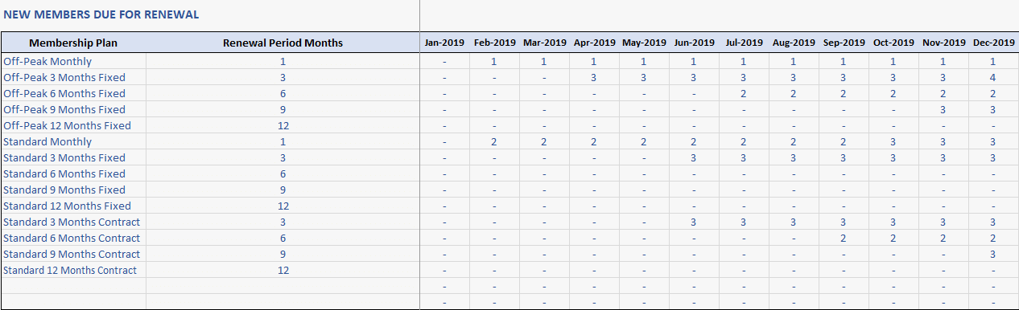1019x310 pixels.
Task: Select the Standard 9 Months Fixed cell
Action: pos(73,190)
